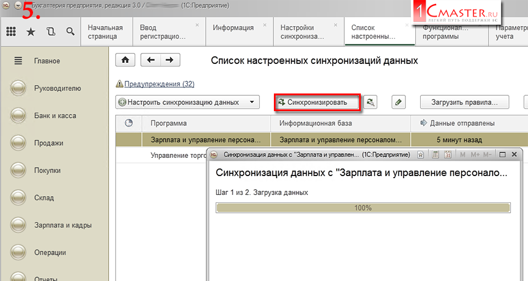Viewport: 528px width, 281px height.
Task: Open Руководителю section label
Action: [58, 88]
